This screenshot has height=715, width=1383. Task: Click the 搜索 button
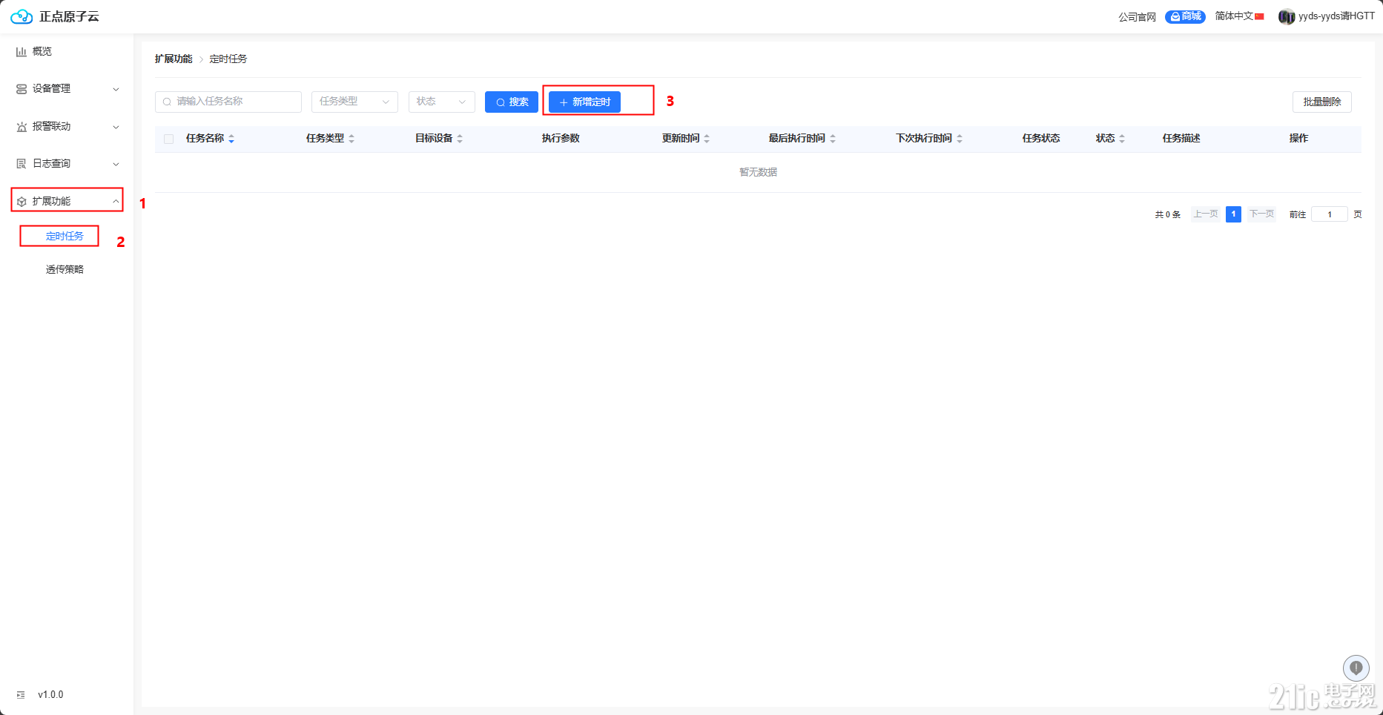[512, 102]
